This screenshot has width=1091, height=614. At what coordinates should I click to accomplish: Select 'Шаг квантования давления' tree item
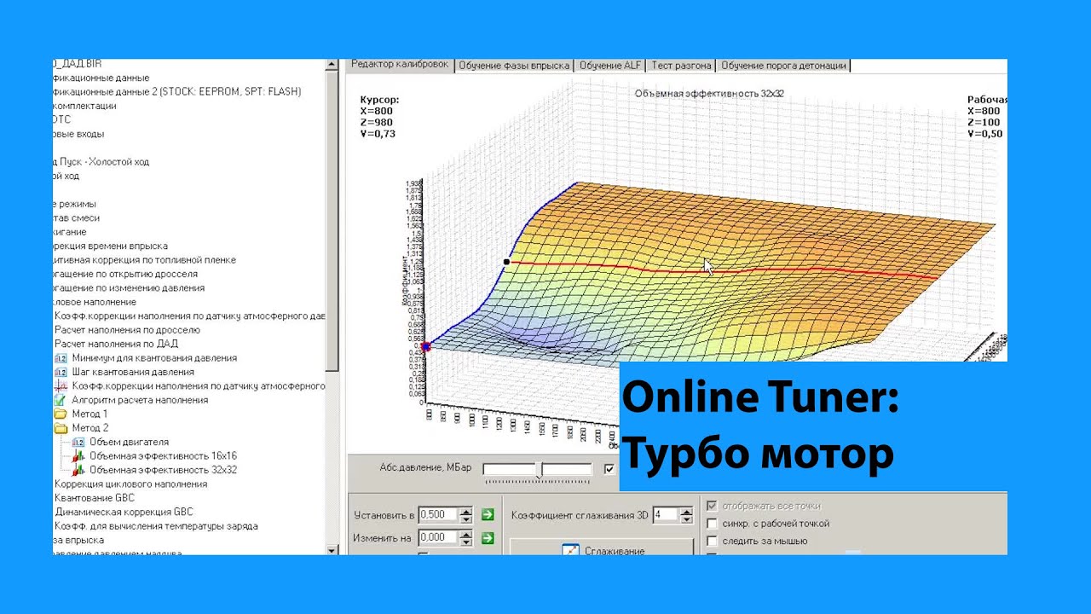(133, 372)
